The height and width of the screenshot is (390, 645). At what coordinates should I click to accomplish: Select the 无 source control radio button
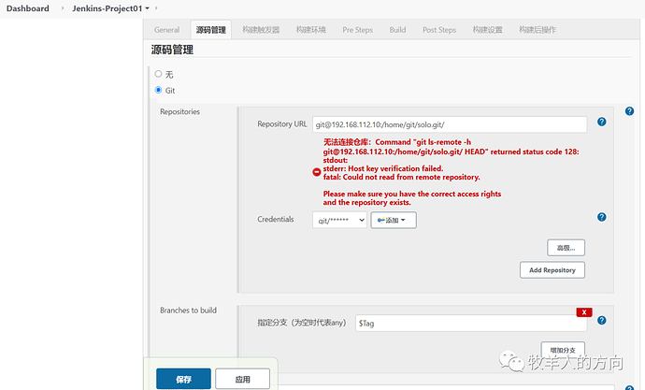[158, 74]
